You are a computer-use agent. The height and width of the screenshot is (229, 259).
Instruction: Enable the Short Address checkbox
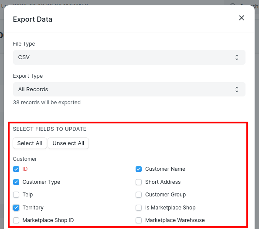(x=139, y=182)
